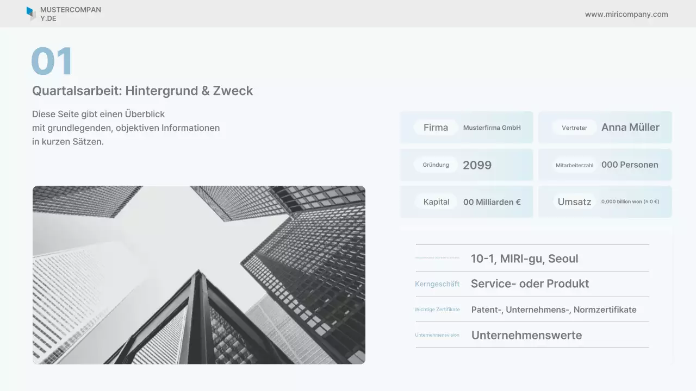
Task: Click the 2099 founding year value
Action: point(477,165)
